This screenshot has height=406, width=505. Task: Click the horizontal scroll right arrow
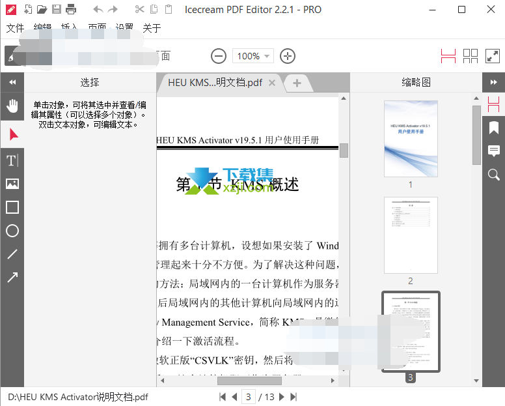(x=333, y=381)
